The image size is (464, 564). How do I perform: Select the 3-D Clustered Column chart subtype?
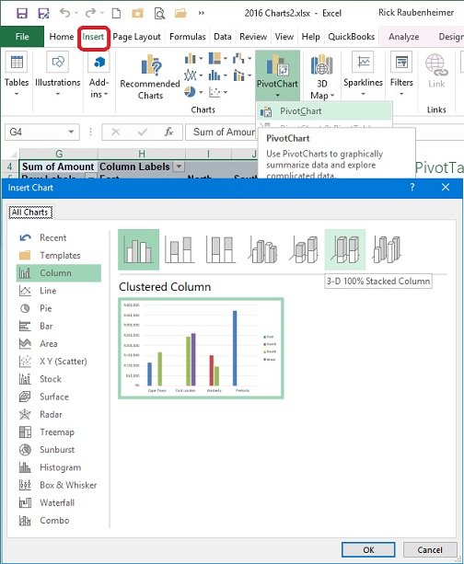262,249
